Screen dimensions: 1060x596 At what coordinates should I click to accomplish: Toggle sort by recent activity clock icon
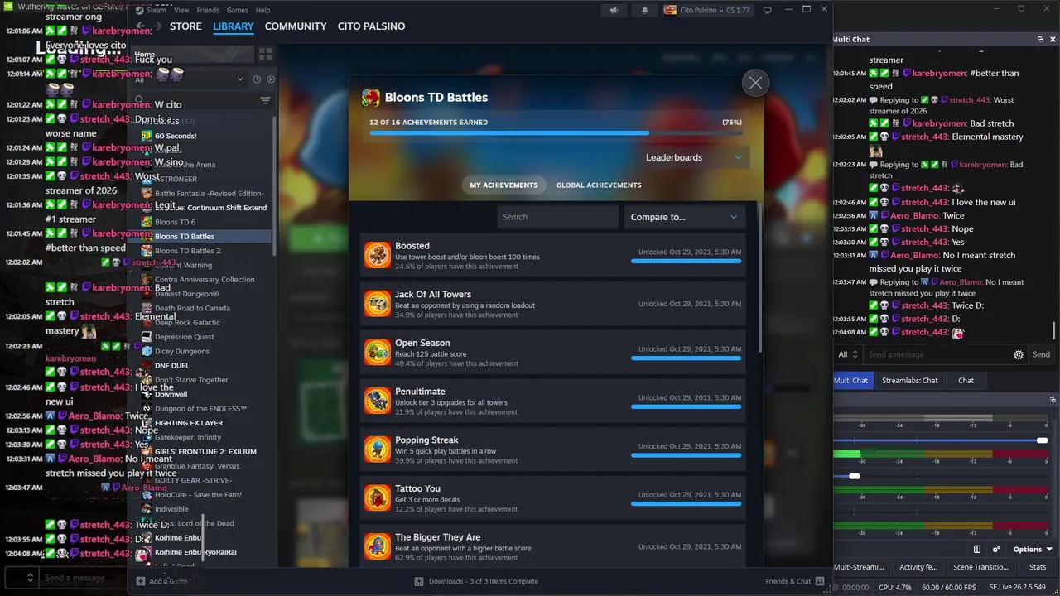(257, 79)
